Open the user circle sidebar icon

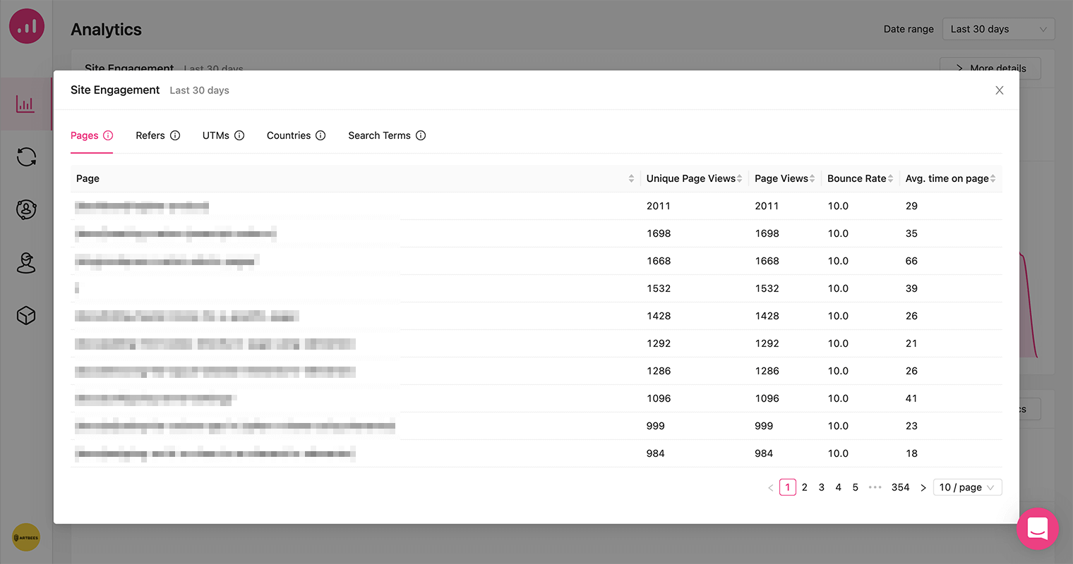coord(26,209)
